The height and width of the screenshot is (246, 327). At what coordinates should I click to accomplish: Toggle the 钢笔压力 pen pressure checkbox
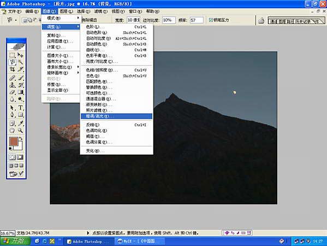[211, 20]
